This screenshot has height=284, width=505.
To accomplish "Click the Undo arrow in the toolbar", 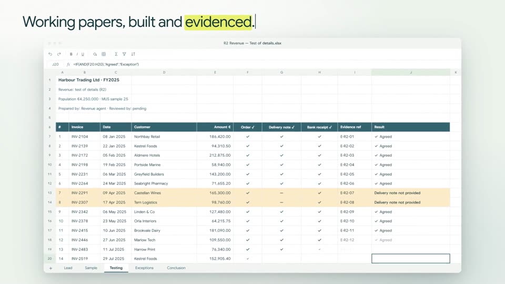I will [50, 54].
